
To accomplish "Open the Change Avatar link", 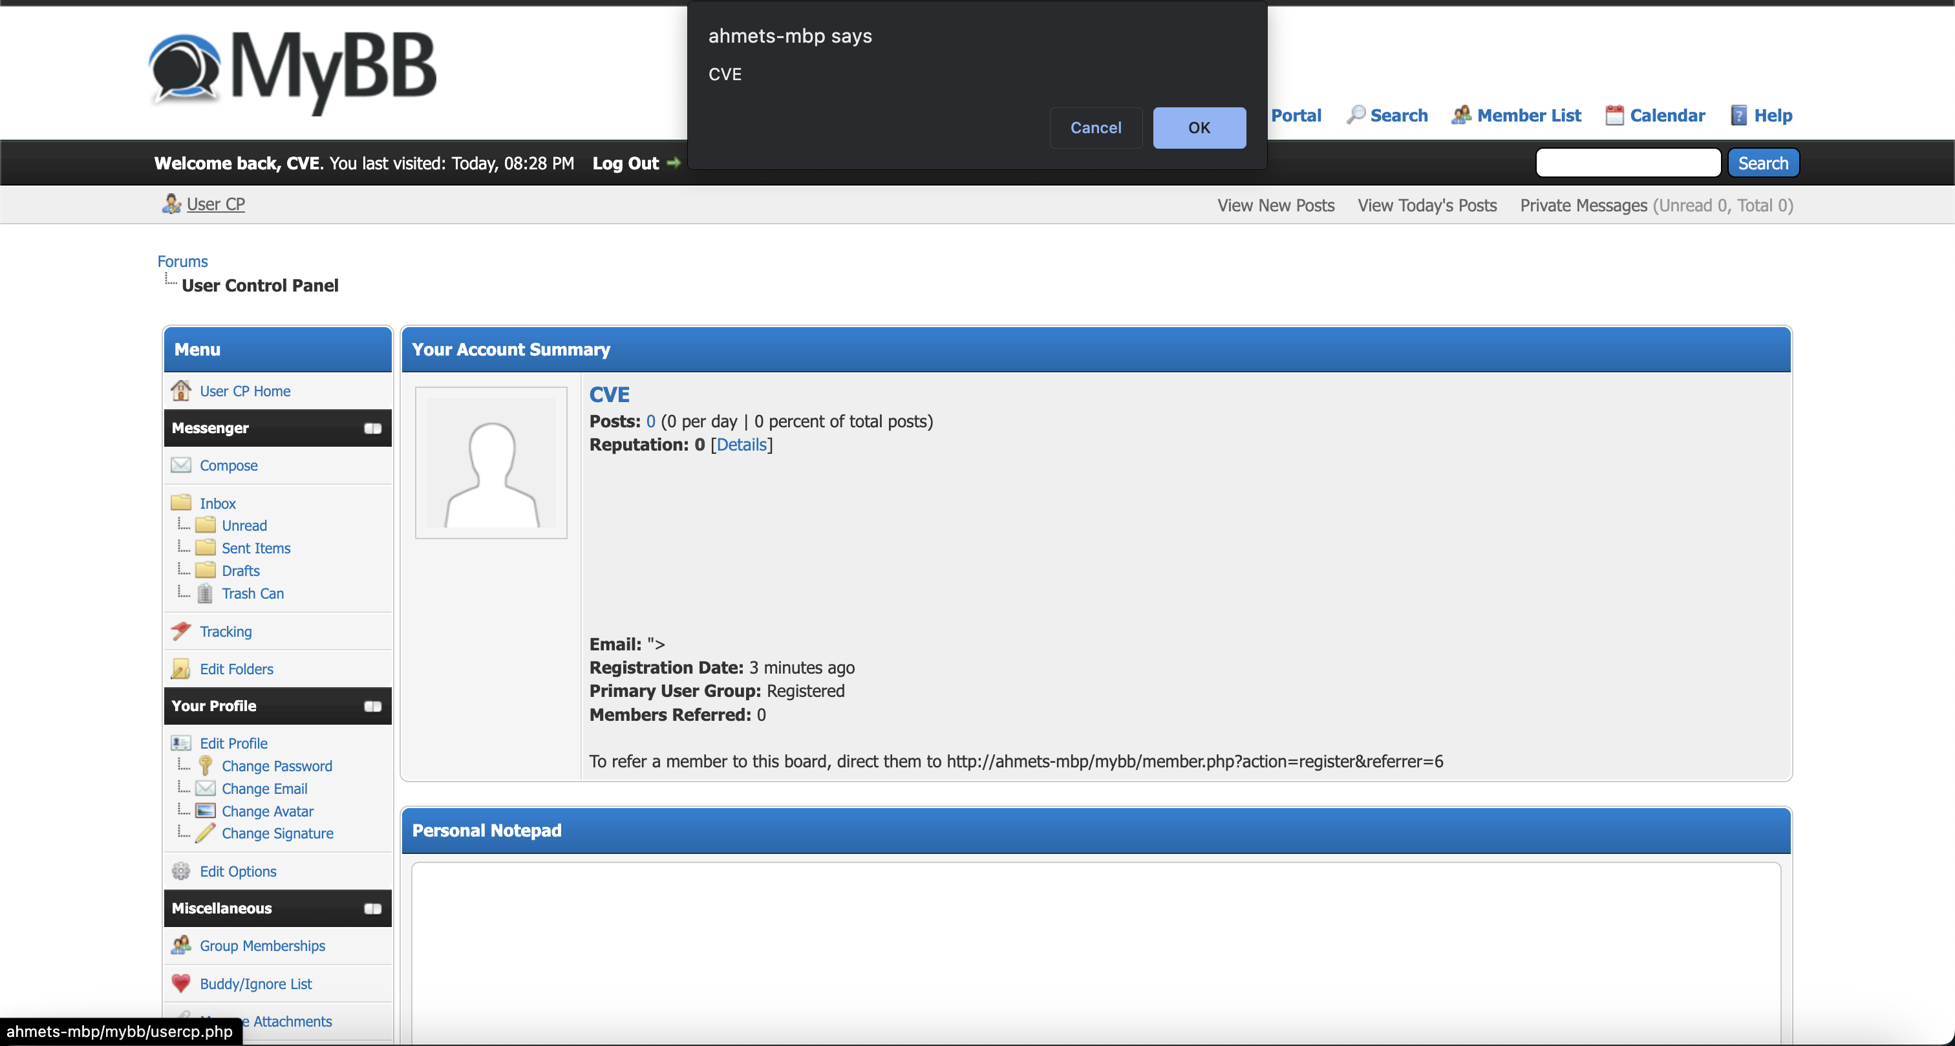I will pyautogui.click(x=267, y=811).
